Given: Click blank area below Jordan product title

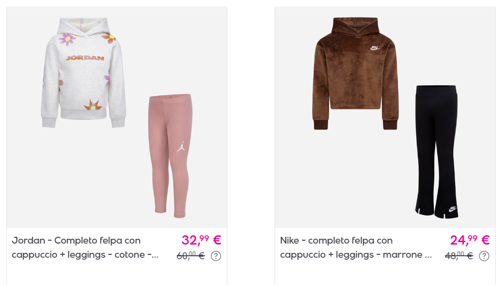Looking at the screenshot, I should [117, 273].
